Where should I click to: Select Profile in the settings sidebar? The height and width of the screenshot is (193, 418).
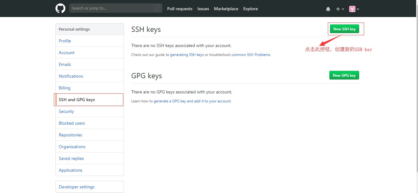[x=65, y=41]
